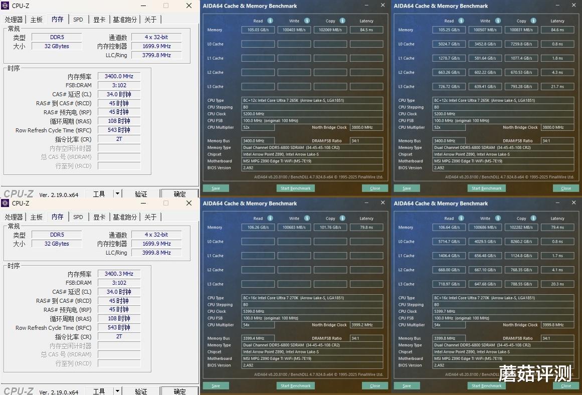Click memory read field showing 105.03 GB/s
Viewport: 582px width, 395px height.
coord(258,30)
